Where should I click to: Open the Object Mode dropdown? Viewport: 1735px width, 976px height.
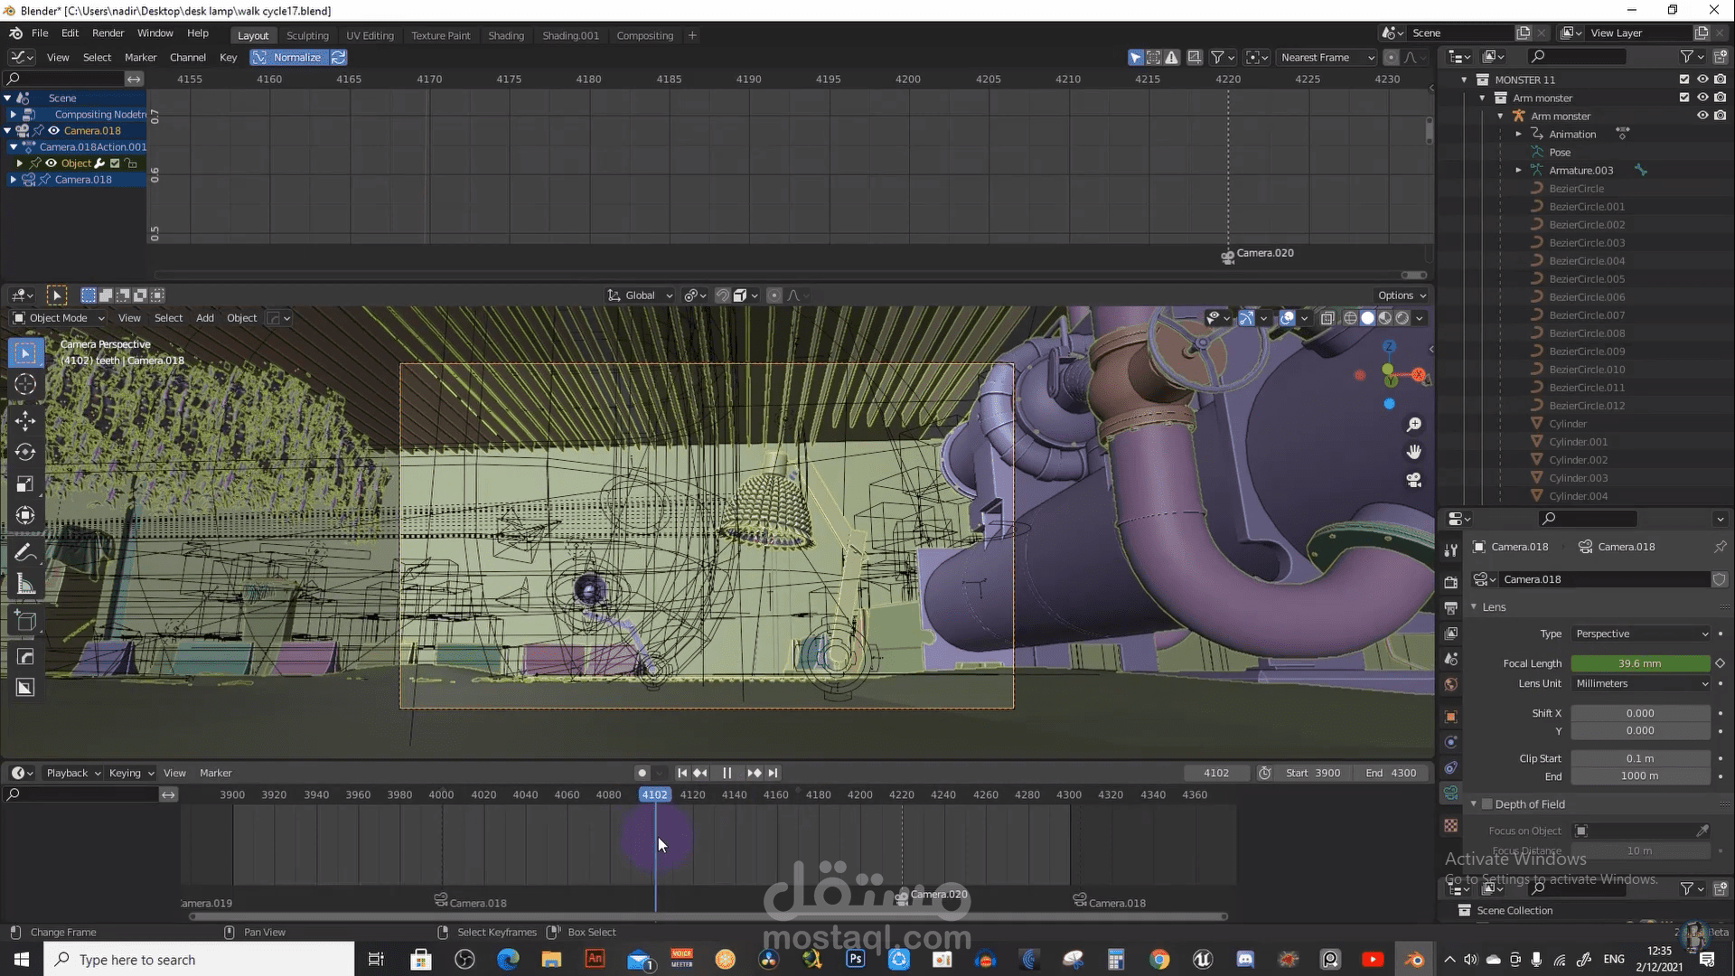pos(59,318)
